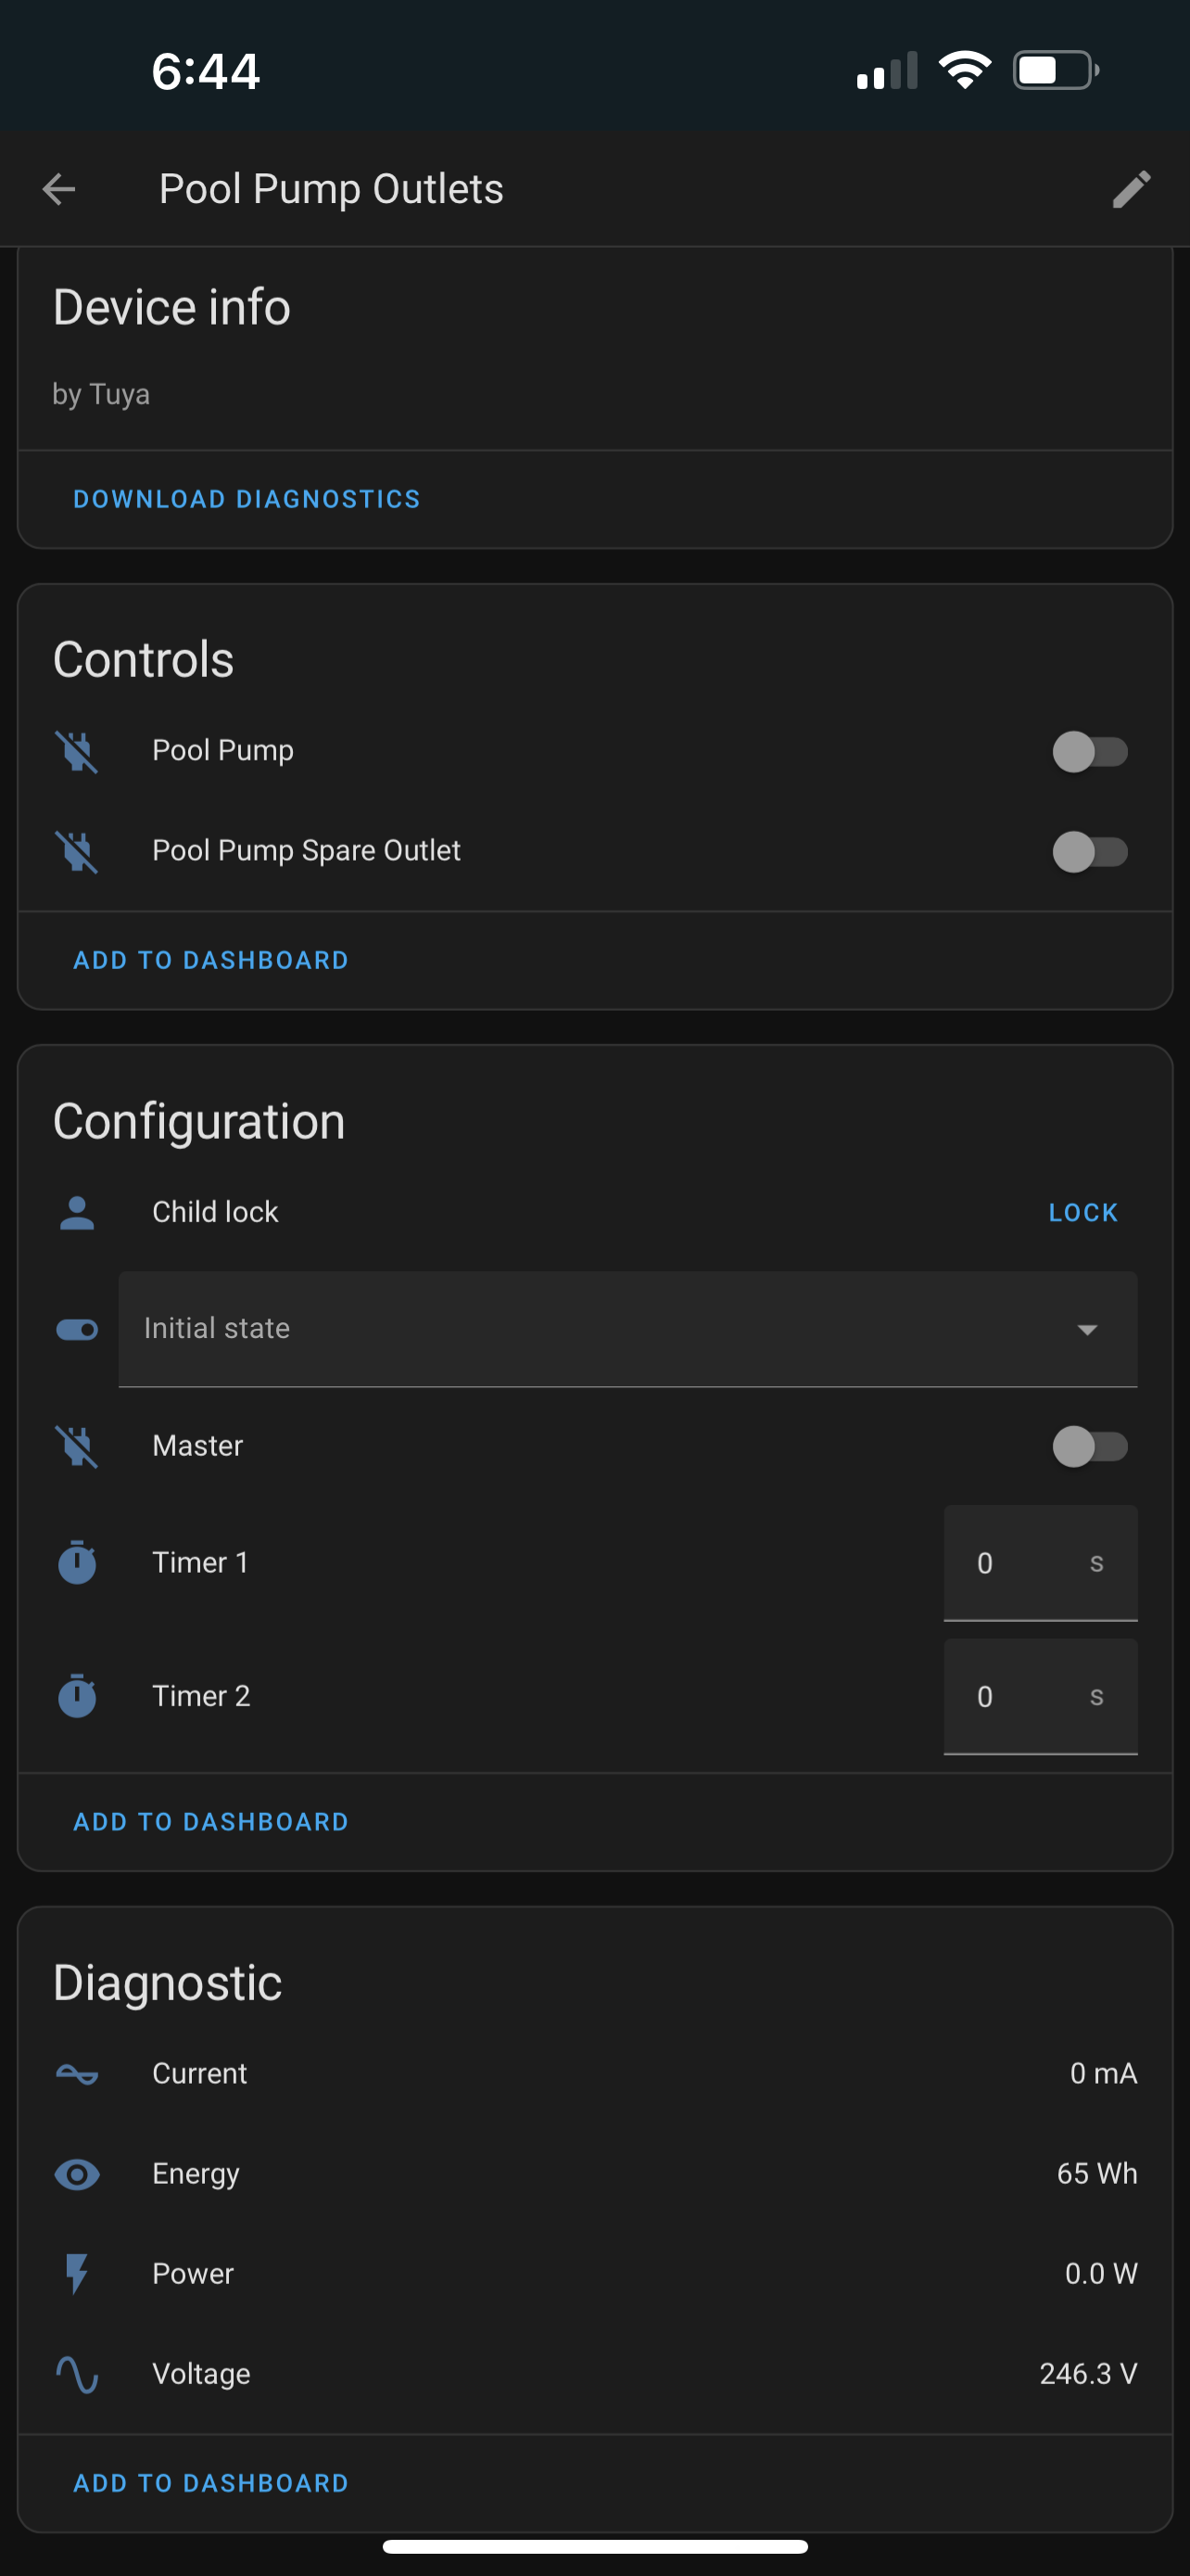This screenshot has width=1190, height=2576.
Task: Tap the Current diagnostic icon
Action: [x=77, y=2074]
